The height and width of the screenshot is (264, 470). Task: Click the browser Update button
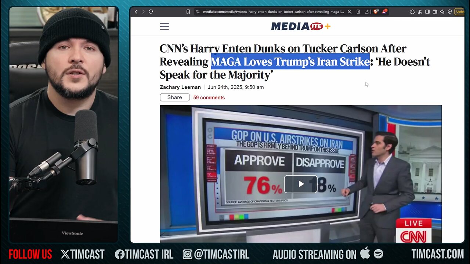coord(460,12)
